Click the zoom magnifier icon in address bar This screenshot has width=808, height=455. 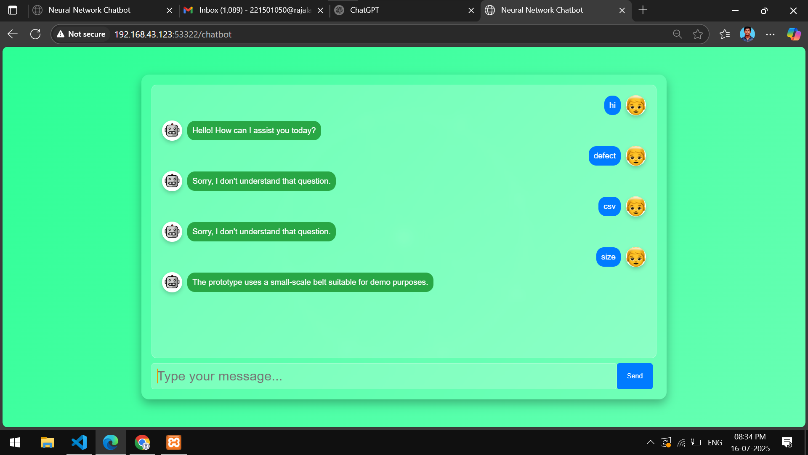coord(677,34)
